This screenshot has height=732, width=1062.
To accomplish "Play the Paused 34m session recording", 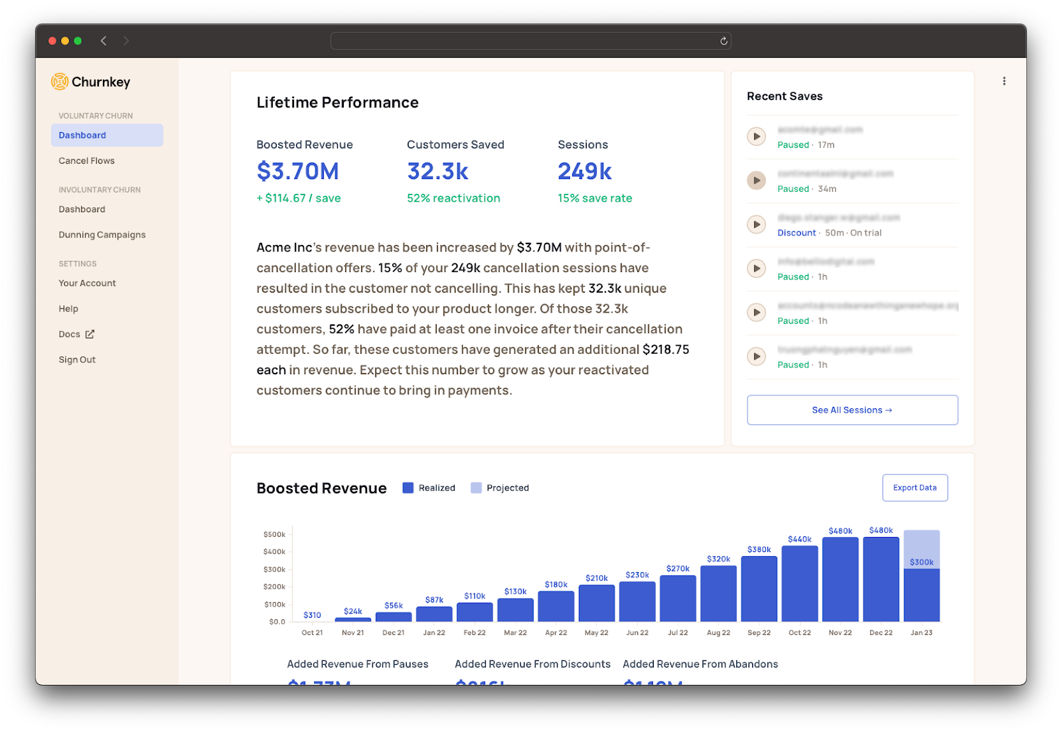I will (x=756, y=181).
